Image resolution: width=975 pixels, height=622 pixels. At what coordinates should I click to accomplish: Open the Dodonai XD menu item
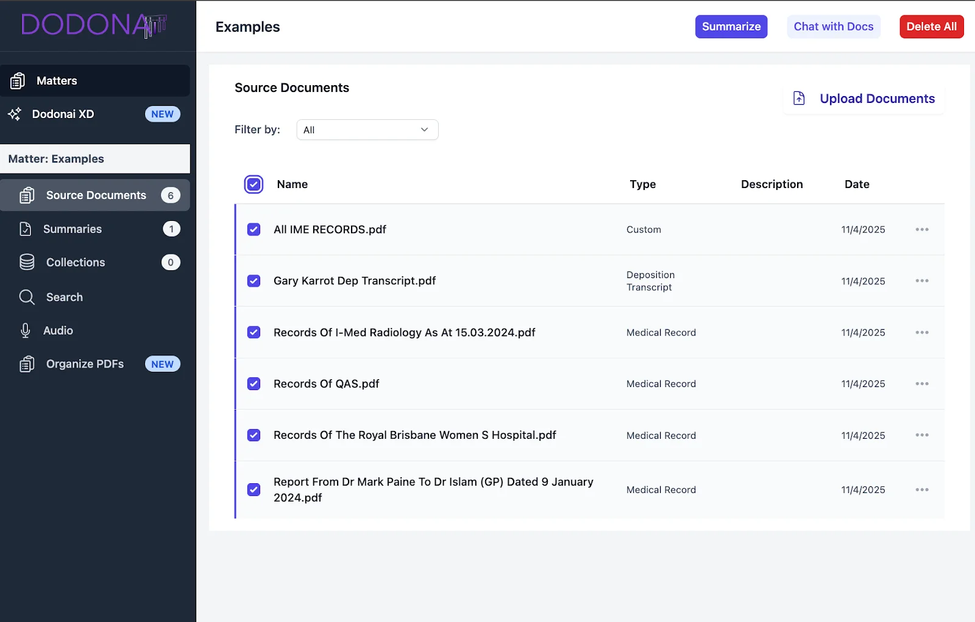pyautogui.click(x=63, y=114)
